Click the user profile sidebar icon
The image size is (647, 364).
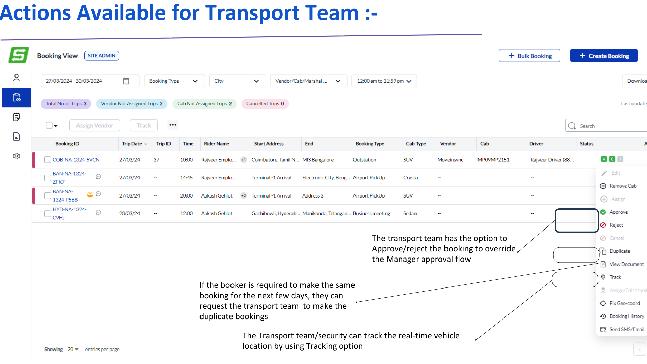point(16,78)
